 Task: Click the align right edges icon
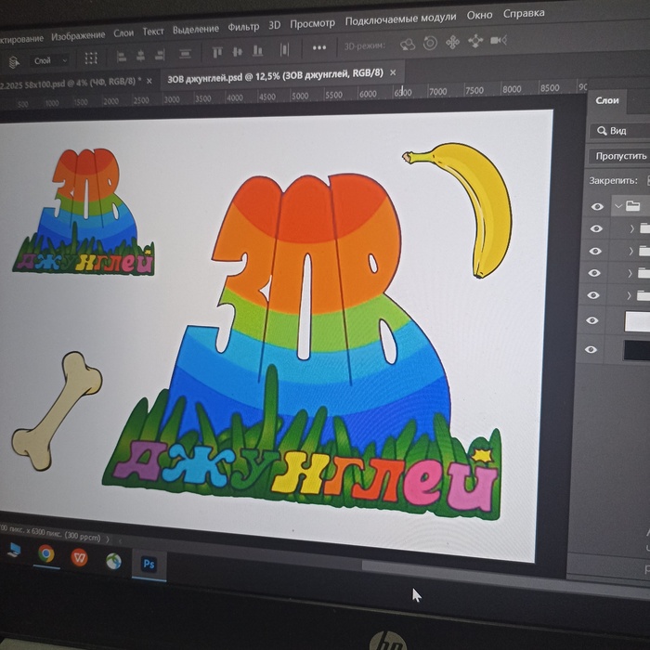tap(160, 54)
